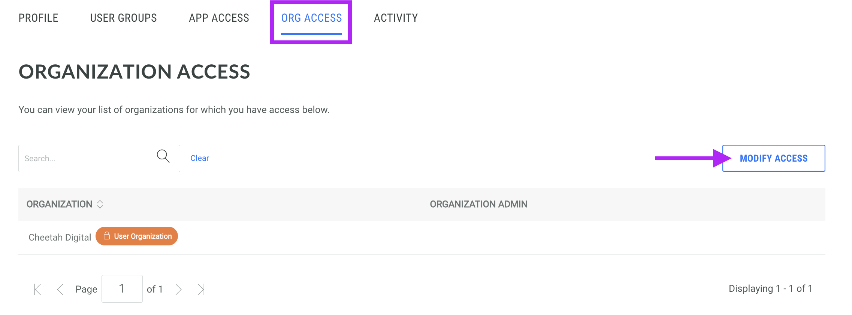This screenshot has height=315, width=852.
Task: Click the Organization column header label
Action: point(59,204)
